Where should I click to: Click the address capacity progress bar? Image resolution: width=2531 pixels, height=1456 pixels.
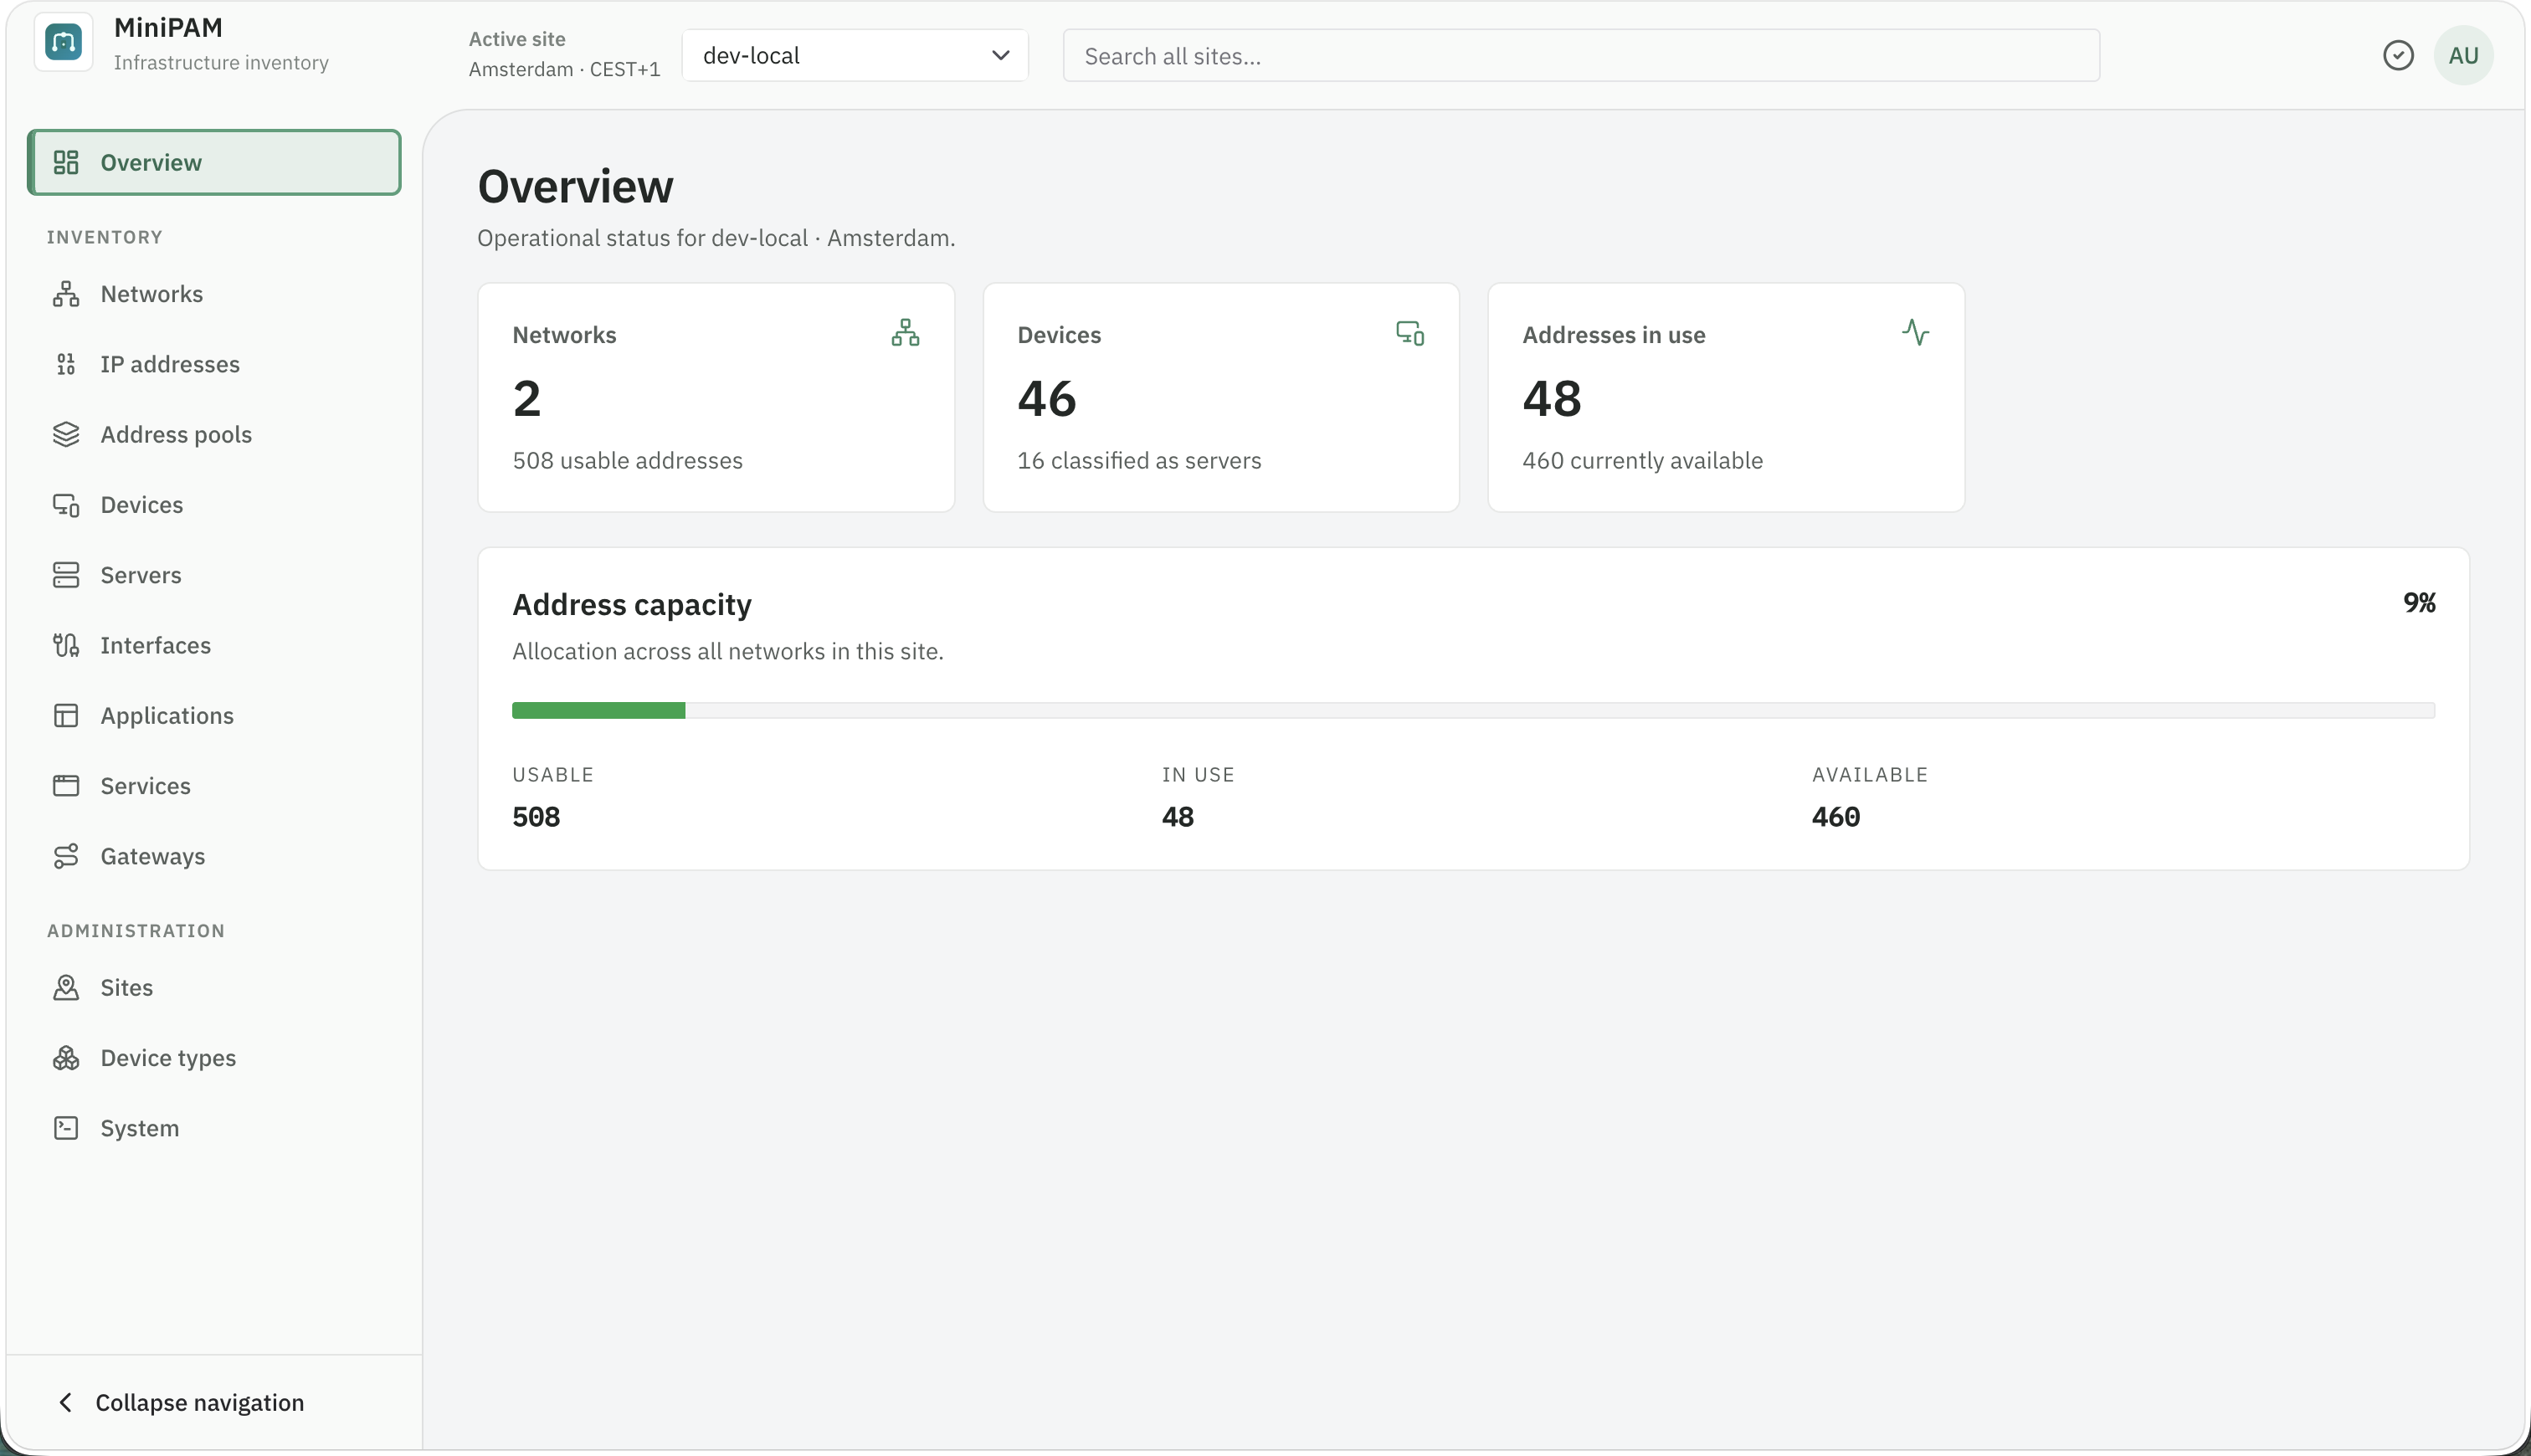[1473, 711]
